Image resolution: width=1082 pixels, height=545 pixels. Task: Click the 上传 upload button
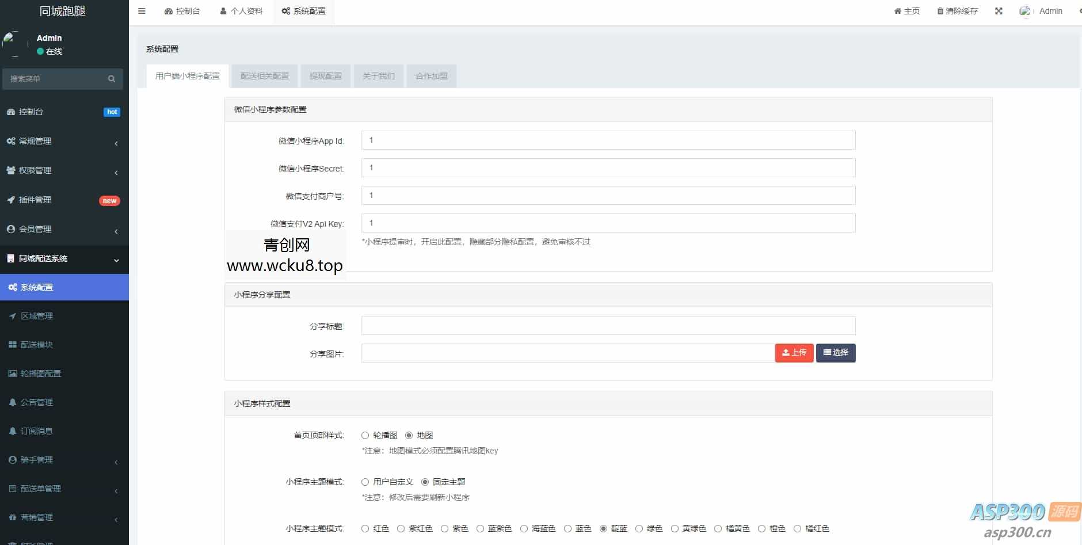(794, 353)
